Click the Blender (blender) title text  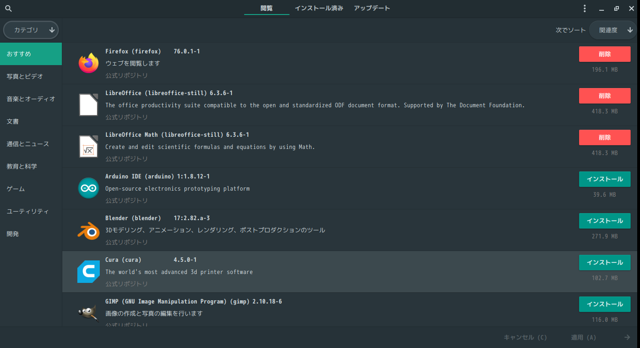(x=133, y=218)
